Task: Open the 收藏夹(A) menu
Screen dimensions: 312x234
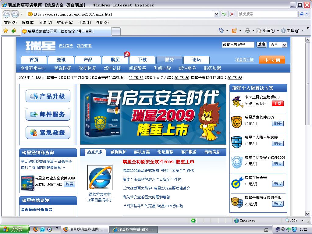Action: [x=65, y=23]
